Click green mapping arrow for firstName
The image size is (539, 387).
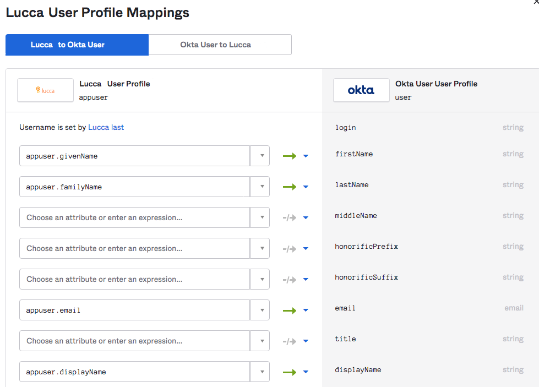tap(290, 156)
